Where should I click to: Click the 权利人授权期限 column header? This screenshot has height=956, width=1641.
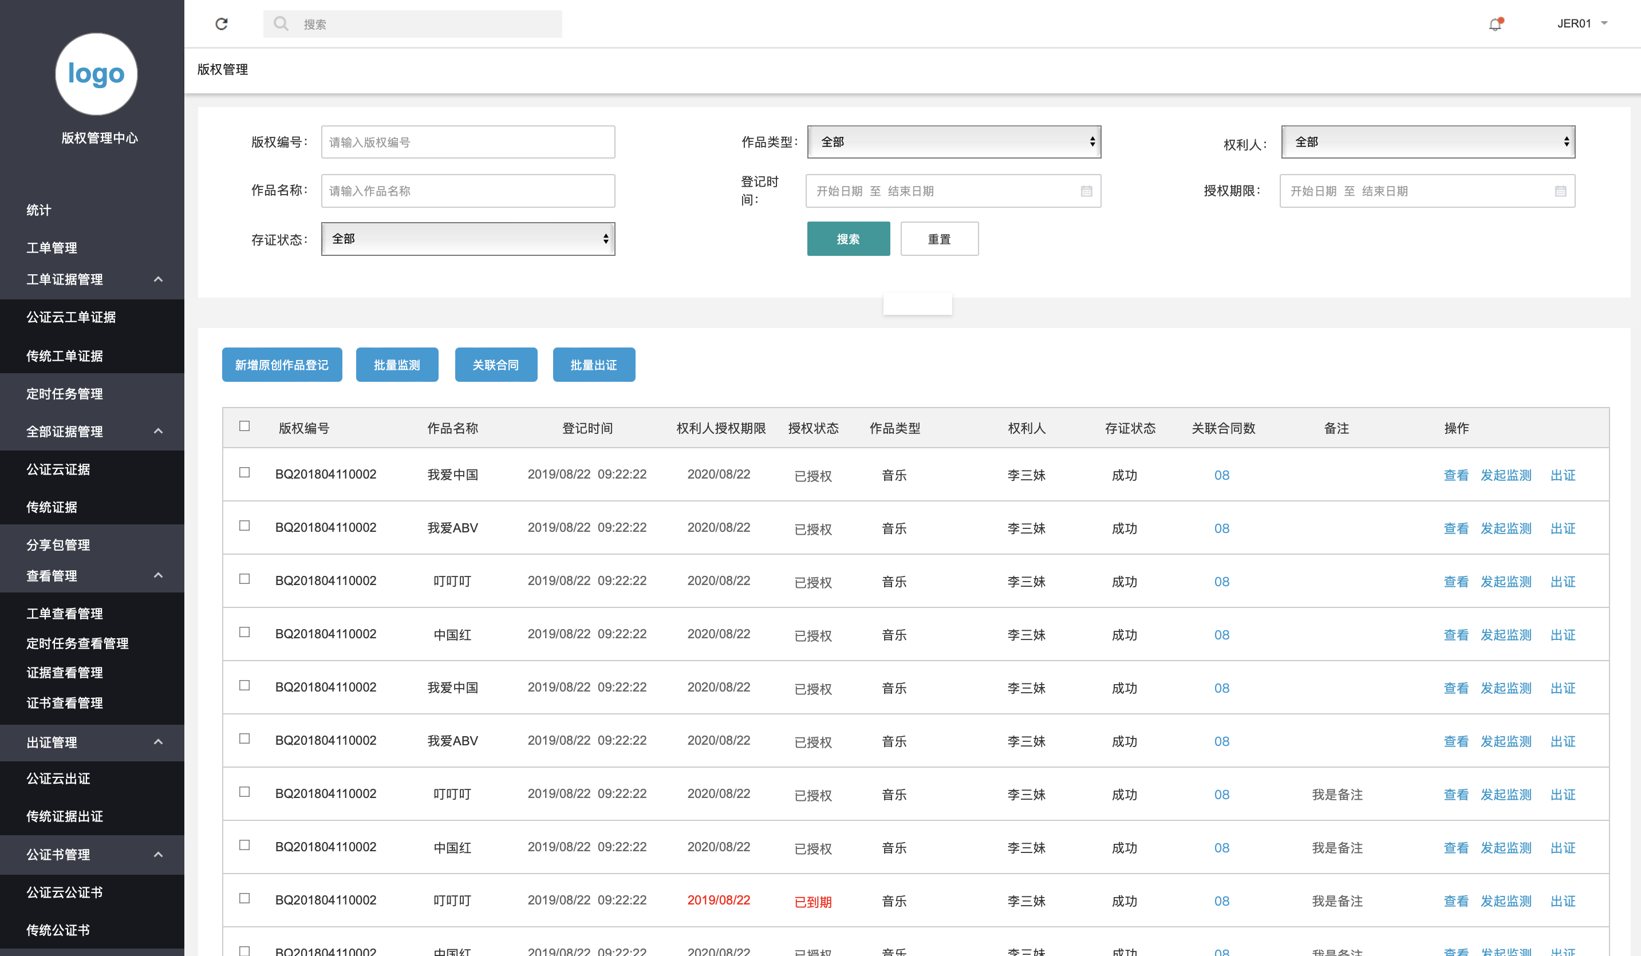coord(721,428)
